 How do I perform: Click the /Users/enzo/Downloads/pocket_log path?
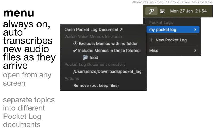[107, 72]
